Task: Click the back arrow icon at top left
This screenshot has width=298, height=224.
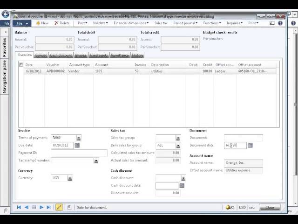Action: pos(6,14)
